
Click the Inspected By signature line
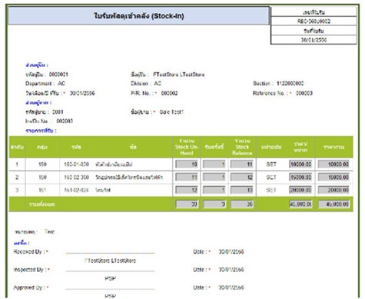click(x=110, y=271)
